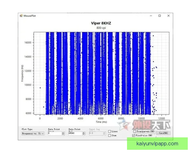Enable the Stem checkbox

[110, 135]
